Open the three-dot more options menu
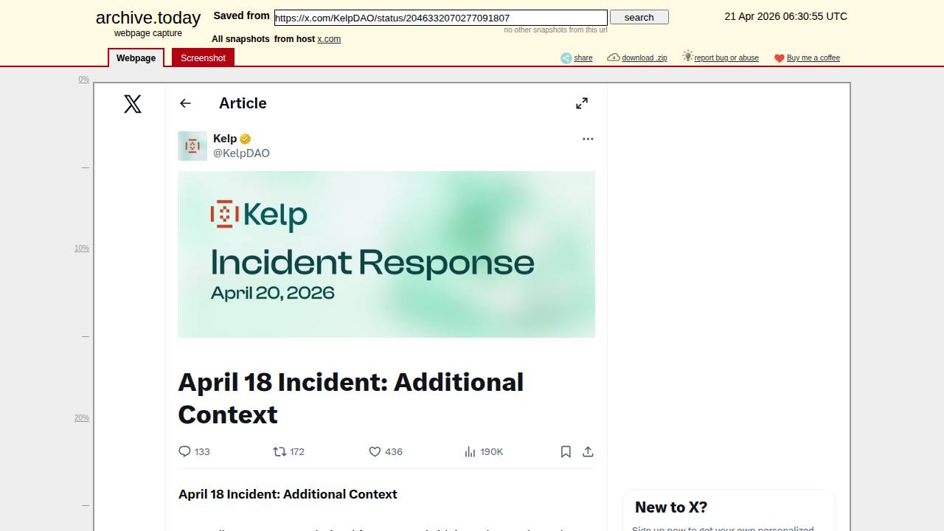Viewport: 944px width, 531px height. (x=588, y=139)
